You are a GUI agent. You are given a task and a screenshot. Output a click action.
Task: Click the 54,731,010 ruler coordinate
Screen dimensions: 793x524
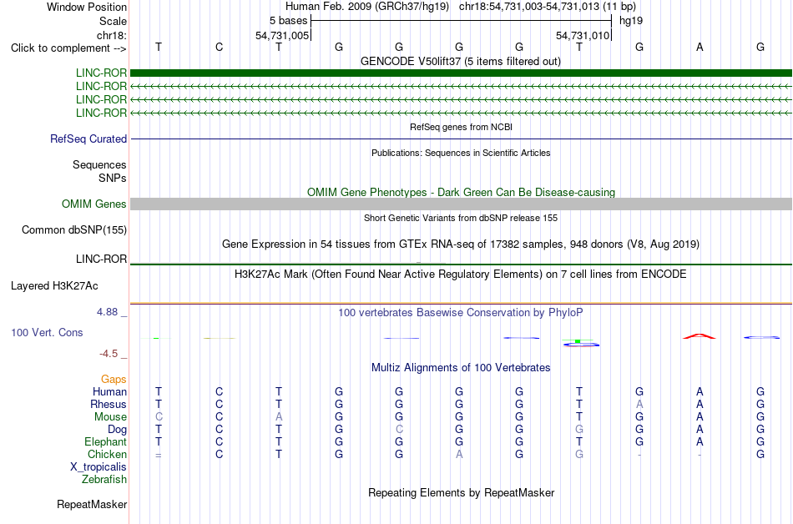[583, 35]
